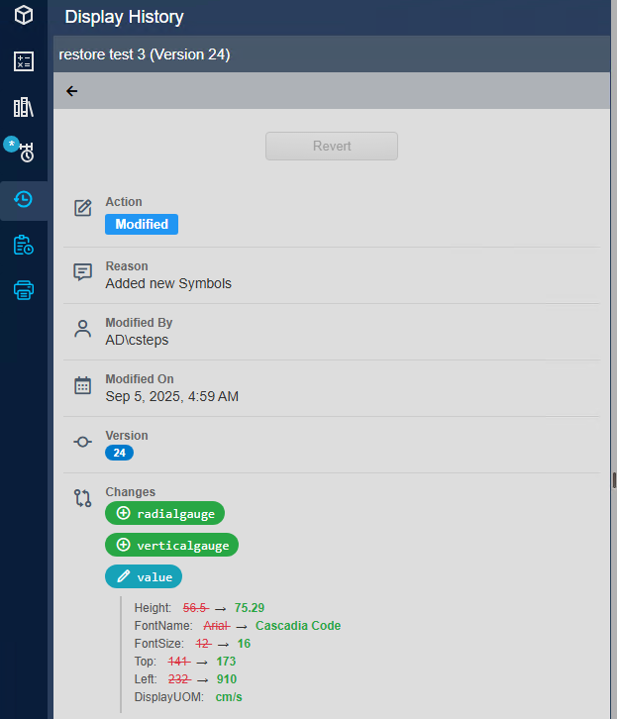The image size is (617, 719).
Task: Open the library books icon in sidebar
Action: 24,107
